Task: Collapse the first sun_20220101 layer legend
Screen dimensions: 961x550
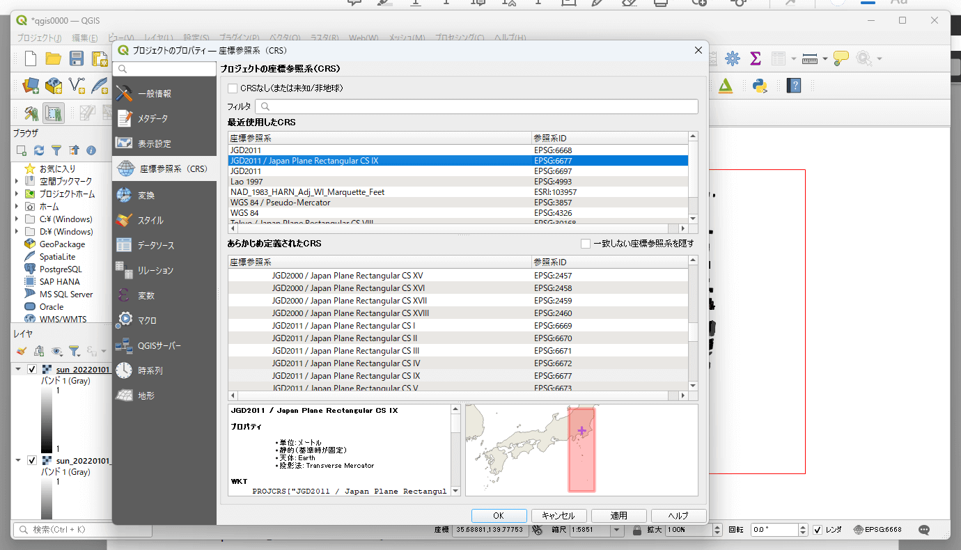Action: click(x=19, y=369)
